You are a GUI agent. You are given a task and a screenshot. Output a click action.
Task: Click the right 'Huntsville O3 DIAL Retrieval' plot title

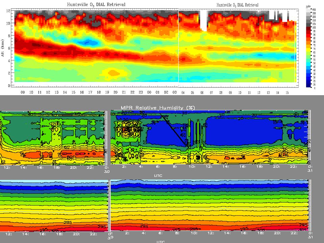[237, 5]
